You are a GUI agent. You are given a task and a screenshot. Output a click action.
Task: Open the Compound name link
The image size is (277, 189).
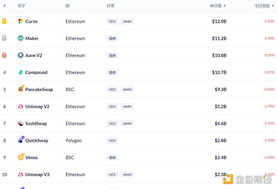click(x=36, y=73)
